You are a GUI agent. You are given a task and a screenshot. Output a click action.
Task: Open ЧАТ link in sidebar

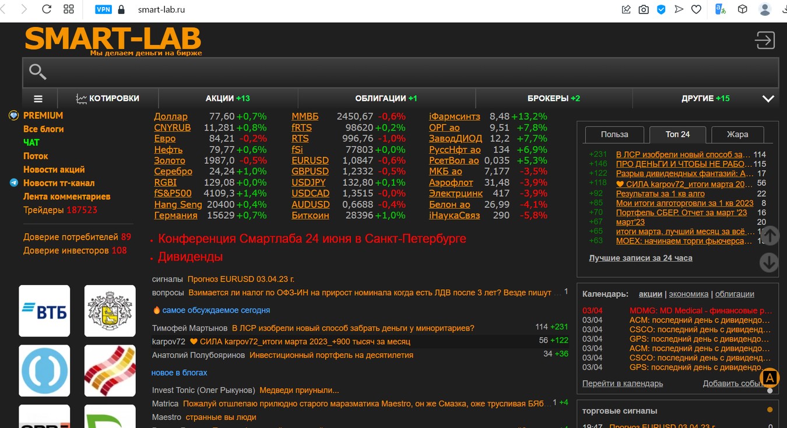tap(31, 142)
